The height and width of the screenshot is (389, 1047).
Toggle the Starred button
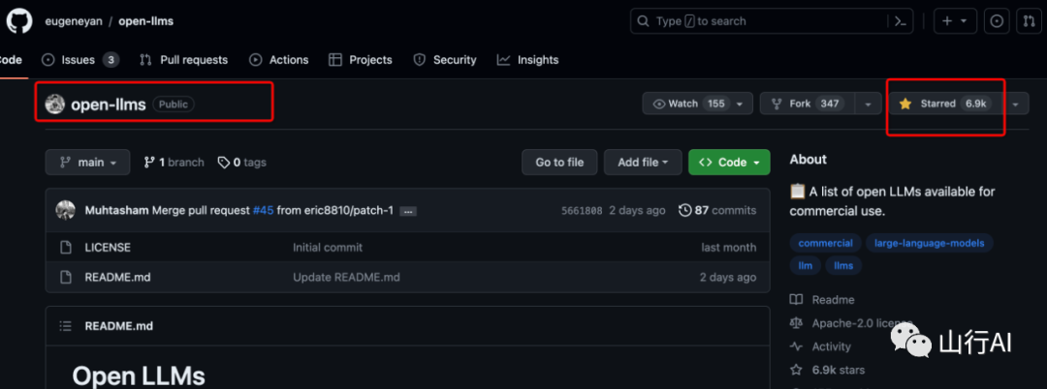tap(945, 104)
